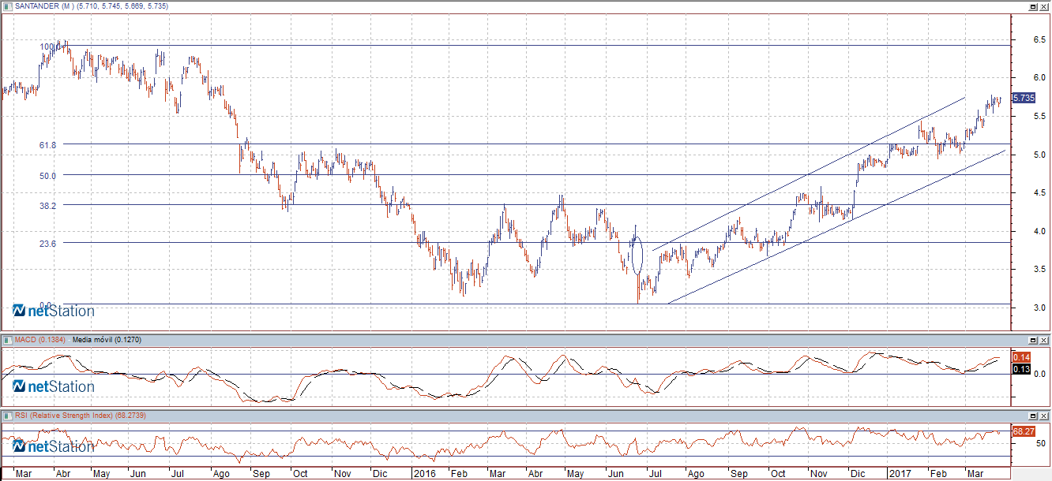Close the SANTANDER price chart panel
Viewport: 1052px width, 481px height.
tap(1043, 6)
